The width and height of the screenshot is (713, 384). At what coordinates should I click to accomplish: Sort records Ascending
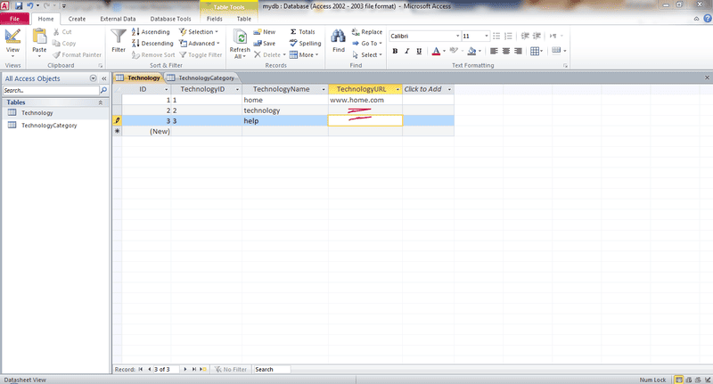tap(151, 32)
